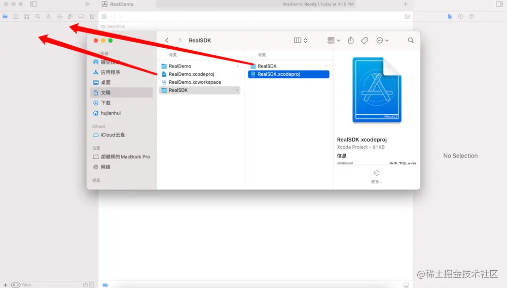507x288 pixels.
Task: Select the History inspector clock icon
Action: [x=460, y=16]
